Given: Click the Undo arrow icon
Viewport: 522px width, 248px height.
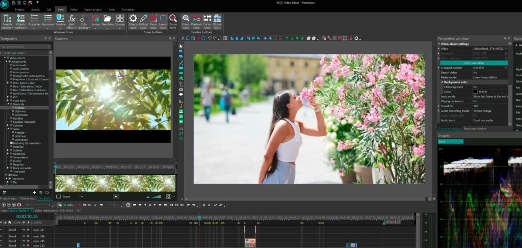Looking at the screenshot, I should click(x=209, y=38).
